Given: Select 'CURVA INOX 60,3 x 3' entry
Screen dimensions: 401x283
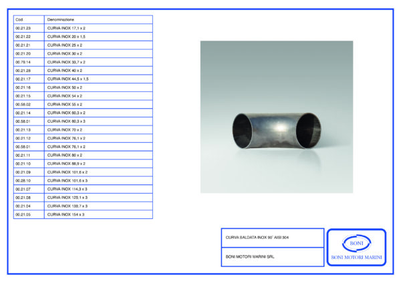Looking at the screenshot, I should (67, 121).
